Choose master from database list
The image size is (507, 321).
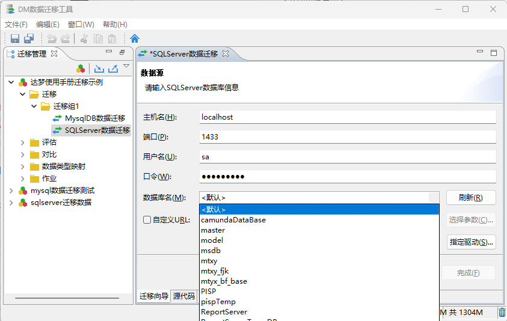[x=319, y=230]
